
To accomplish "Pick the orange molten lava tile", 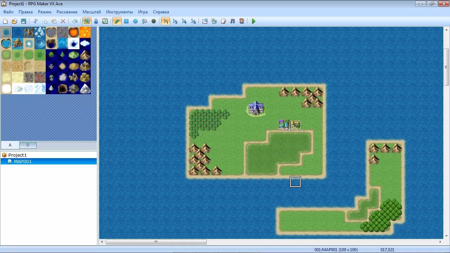I will [x=85, y=32].
